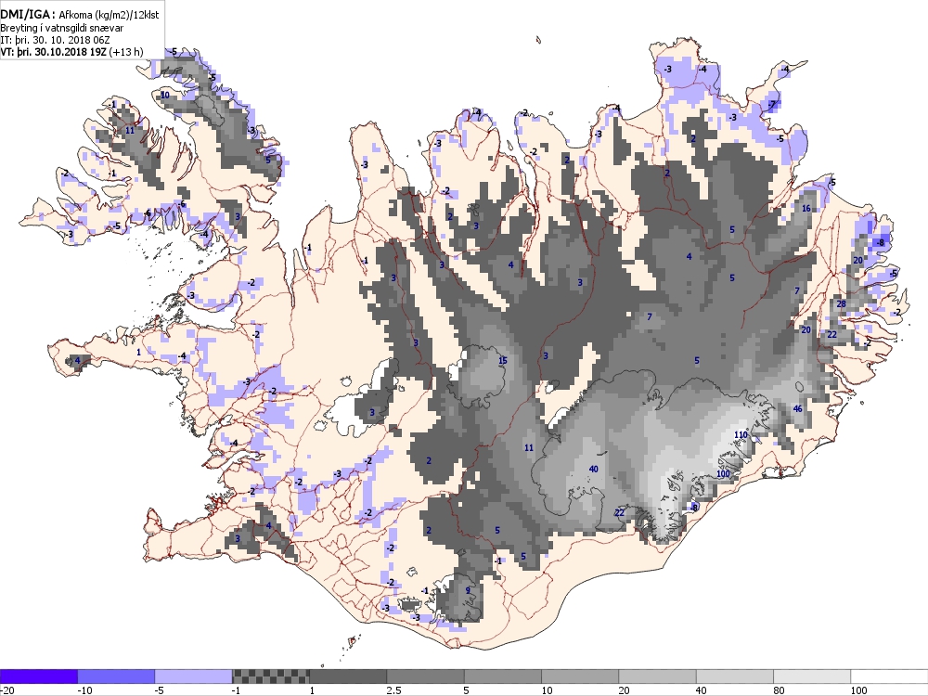
Task: Select the white legend swatch above 100
Action: [890, 677]
